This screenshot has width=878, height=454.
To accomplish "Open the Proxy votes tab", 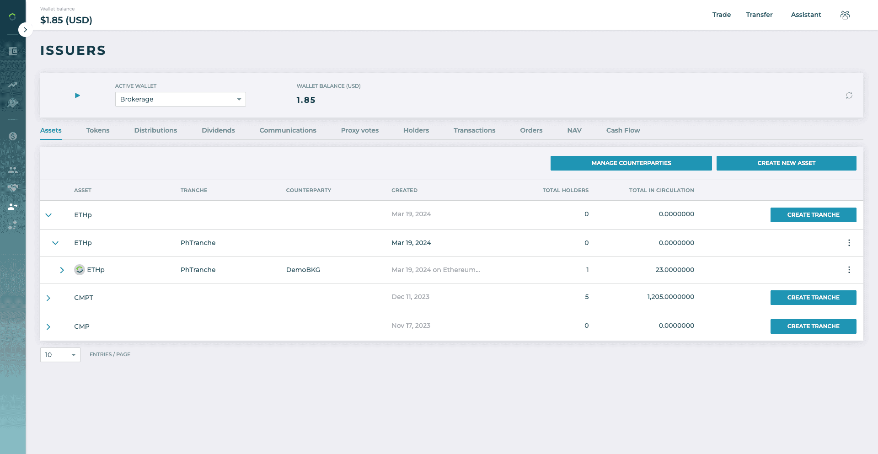I will point(360,130).
